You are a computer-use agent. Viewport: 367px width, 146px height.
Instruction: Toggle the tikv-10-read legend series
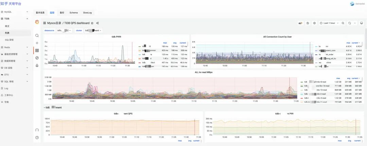[x=315, y=90]
